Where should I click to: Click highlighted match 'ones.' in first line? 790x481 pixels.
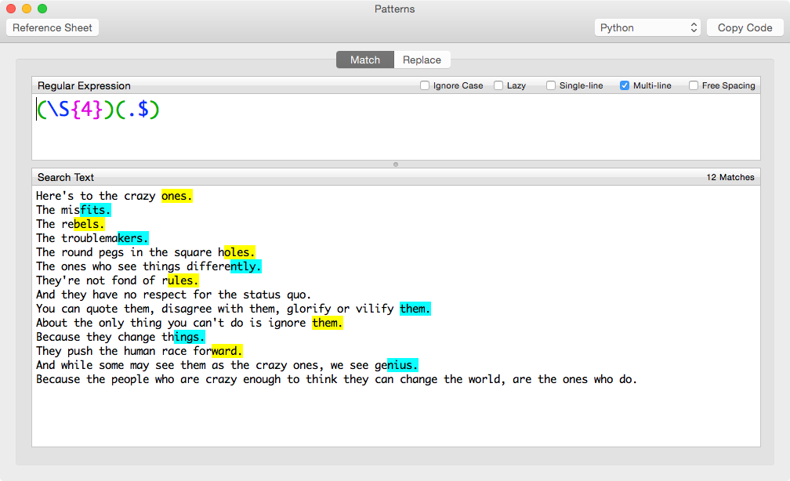177,196
